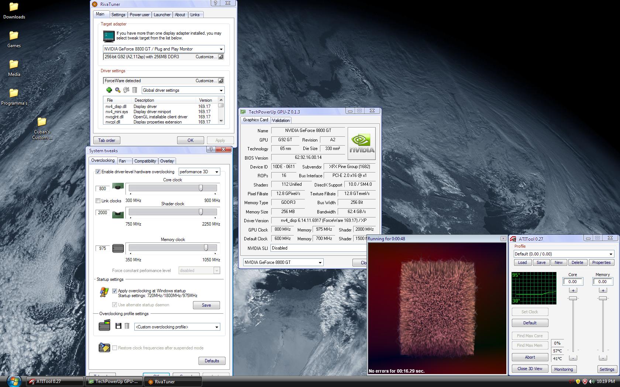Click the Tab order button
This screenshot has height=387, width=620.
[107, 140]
